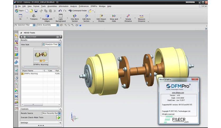The width and height of the screenshot is (221, 128).
Task: Open the View Style FlowList+Tree dropdown
Action: (51, 44)
